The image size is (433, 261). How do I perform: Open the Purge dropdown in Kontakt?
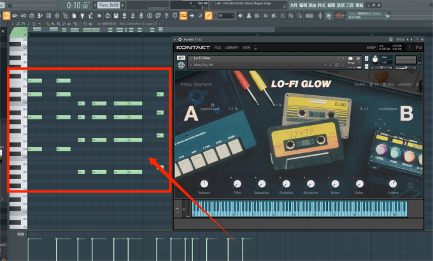(359, 63)
